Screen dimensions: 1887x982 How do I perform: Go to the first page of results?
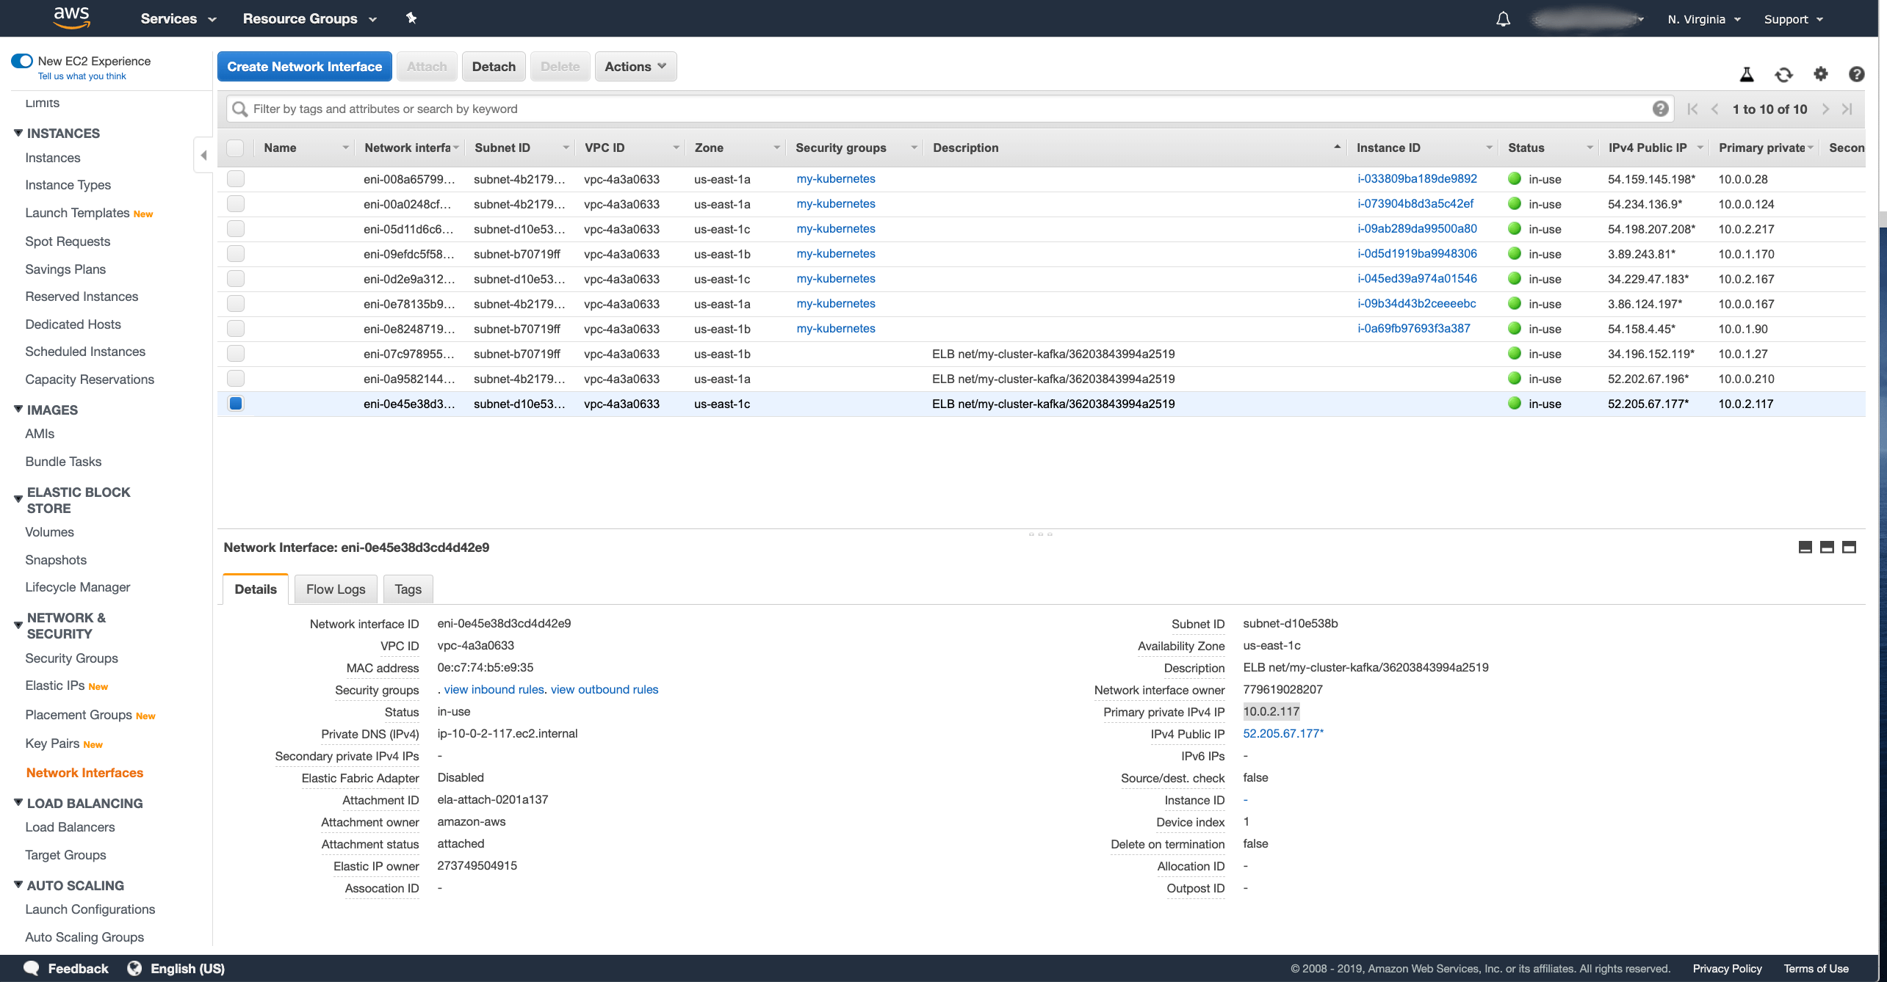1692,109
